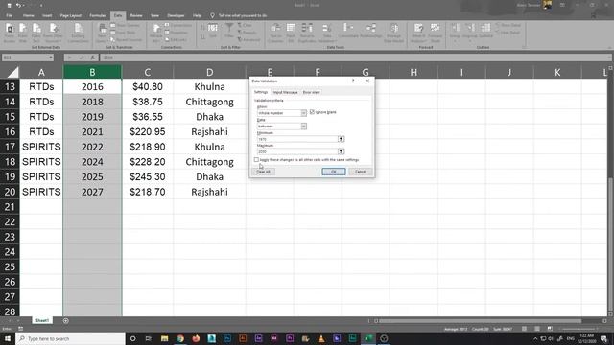
Task: Click the Show Detail button
Action: point(508,25)
